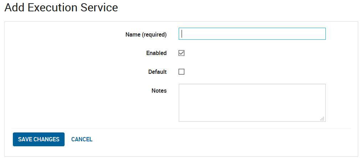This screenshot has width=360, height=158.
Task: Uncheck the Enabled checkbox
Action: tap(181, 53)
